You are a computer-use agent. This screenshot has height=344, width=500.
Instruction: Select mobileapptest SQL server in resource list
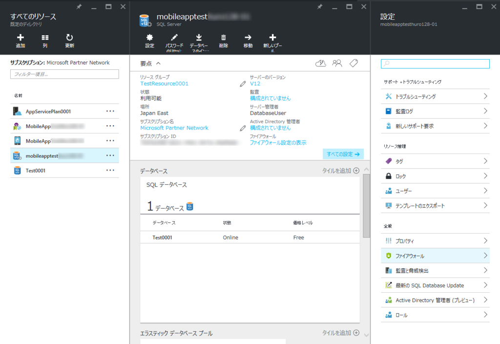tap(64, 156)
